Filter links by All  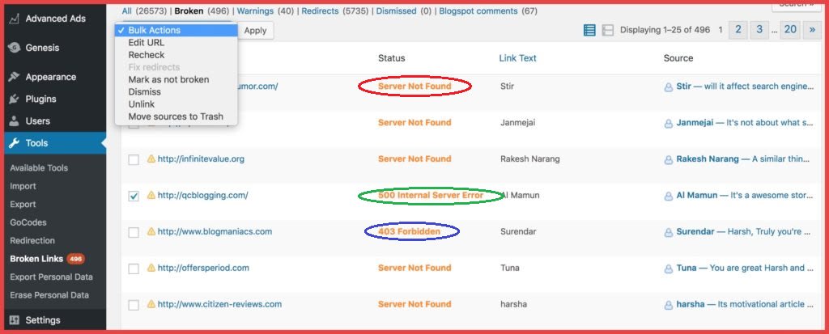[127, 11]
